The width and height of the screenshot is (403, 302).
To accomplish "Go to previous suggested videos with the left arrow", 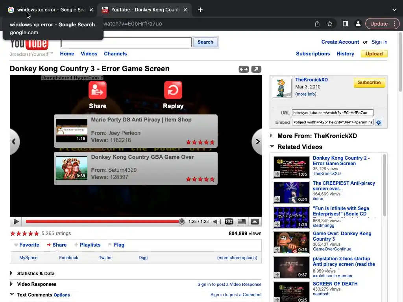I will pos(14,142).
